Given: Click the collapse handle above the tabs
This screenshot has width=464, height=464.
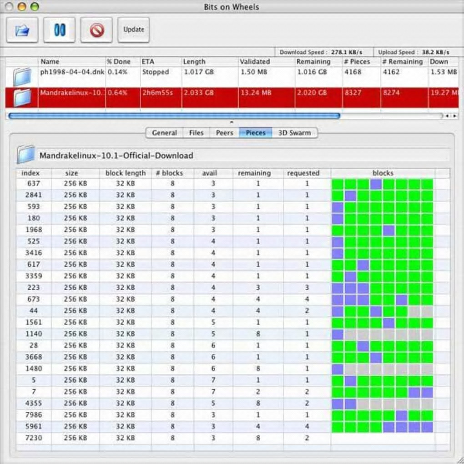Looking at the screenshot, I should 232,122.
